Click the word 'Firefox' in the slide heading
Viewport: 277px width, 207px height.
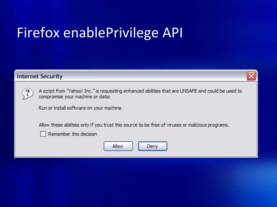[x=38, y=33]
